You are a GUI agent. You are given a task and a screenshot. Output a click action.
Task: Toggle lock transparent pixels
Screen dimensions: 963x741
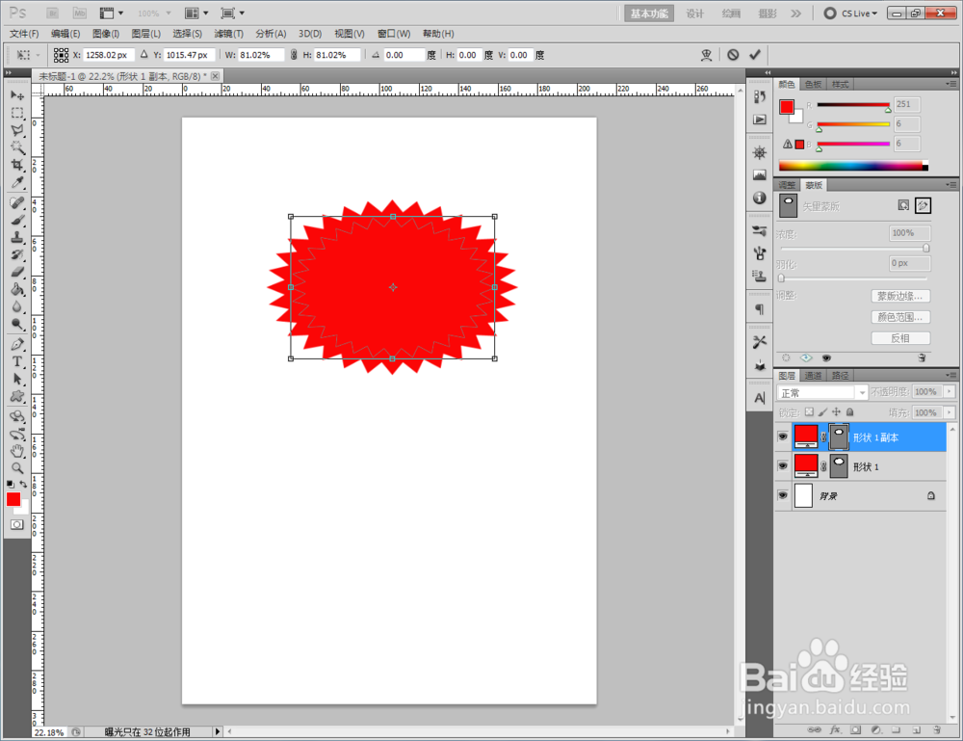[810, 412]
